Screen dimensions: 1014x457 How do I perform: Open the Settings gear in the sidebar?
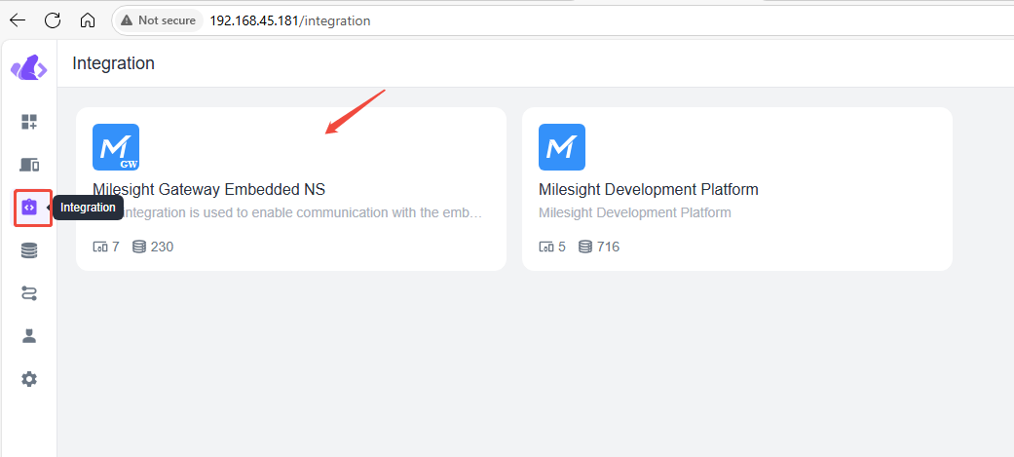(29, 379)
